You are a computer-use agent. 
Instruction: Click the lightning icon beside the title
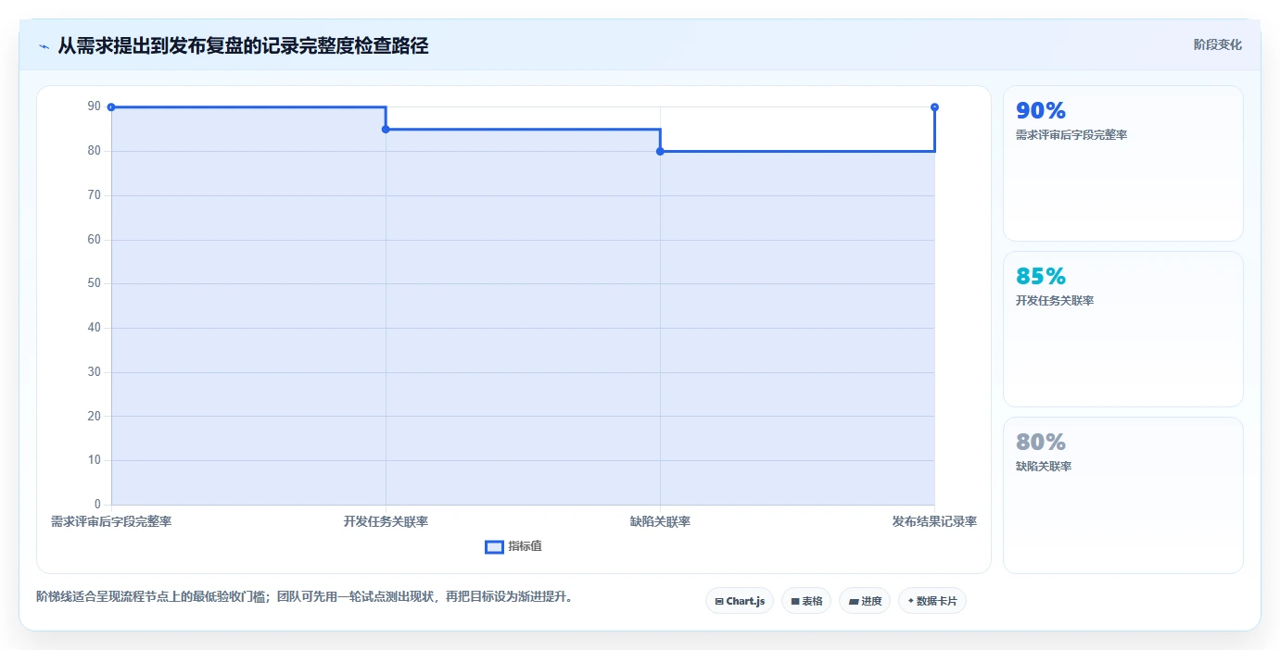pyautogui.click(x=44, y=46)
